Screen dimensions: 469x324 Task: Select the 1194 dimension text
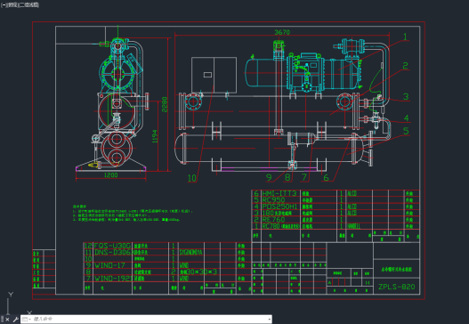pyautogui.click(x=155, y=136)
